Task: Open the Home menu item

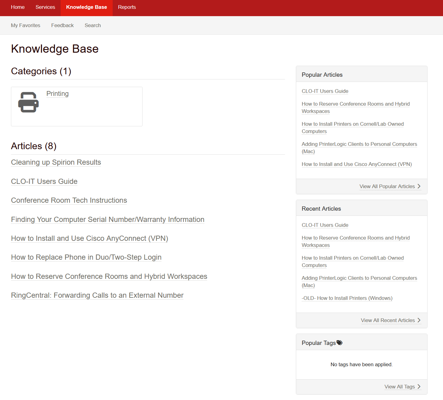Action: pyautogui.click(x=18, y=7)
